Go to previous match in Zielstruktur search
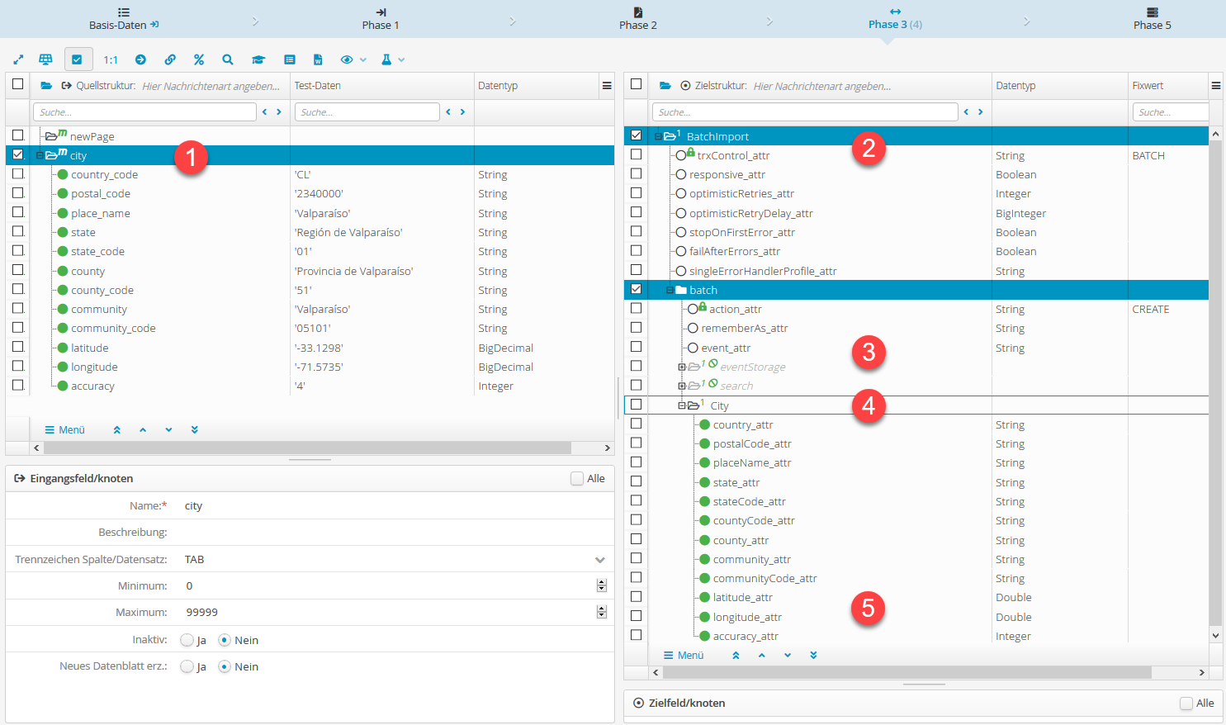The image size is (1226, 725). point(967,111)
